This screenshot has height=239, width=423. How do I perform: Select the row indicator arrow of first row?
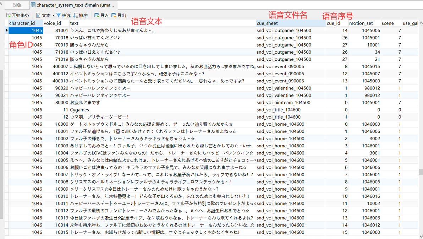click(x=6, y=30)
